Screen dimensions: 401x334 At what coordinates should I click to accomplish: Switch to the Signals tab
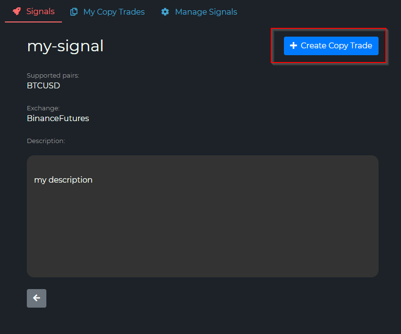click(x=40, y=11)
